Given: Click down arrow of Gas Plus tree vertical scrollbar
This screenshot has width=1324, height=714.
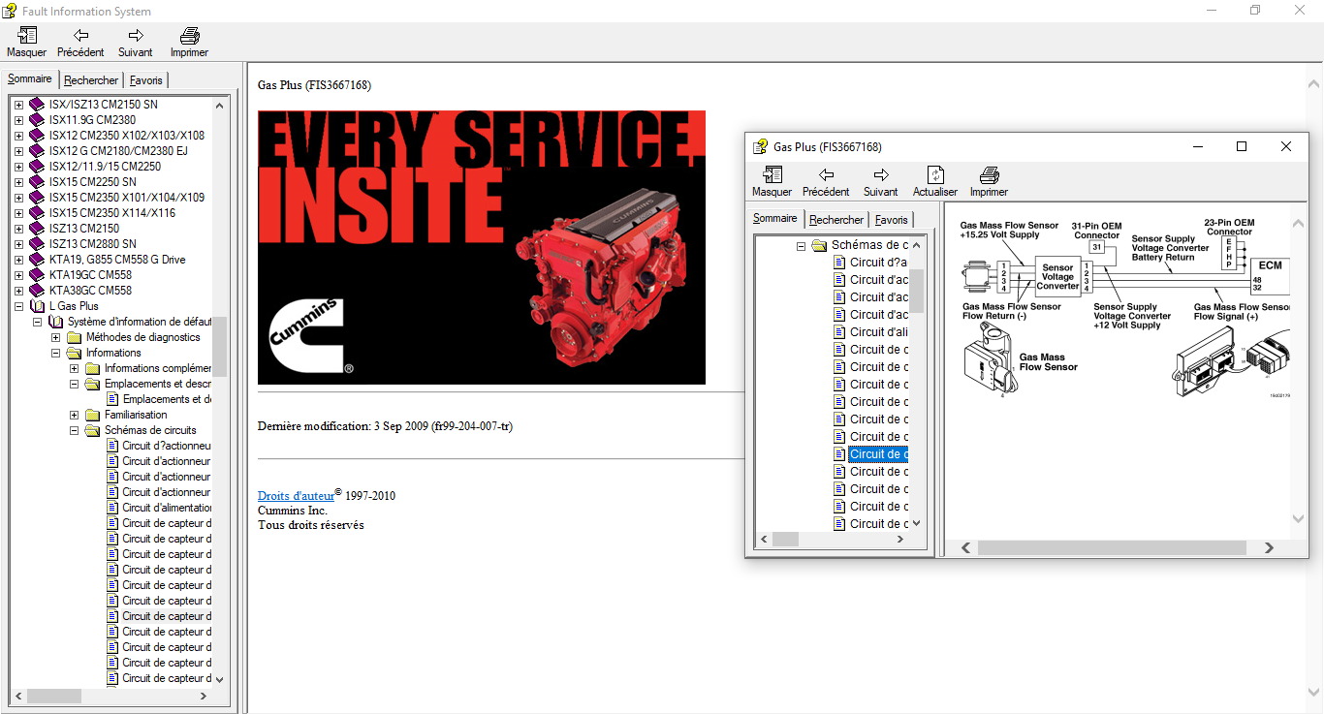Looking at the screenshot, I should pyautogui.click(x=916, y=523).
